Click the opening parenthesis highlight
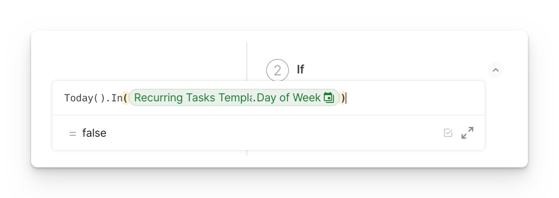The height and width of the screenshot is (198, 559). 126,98
